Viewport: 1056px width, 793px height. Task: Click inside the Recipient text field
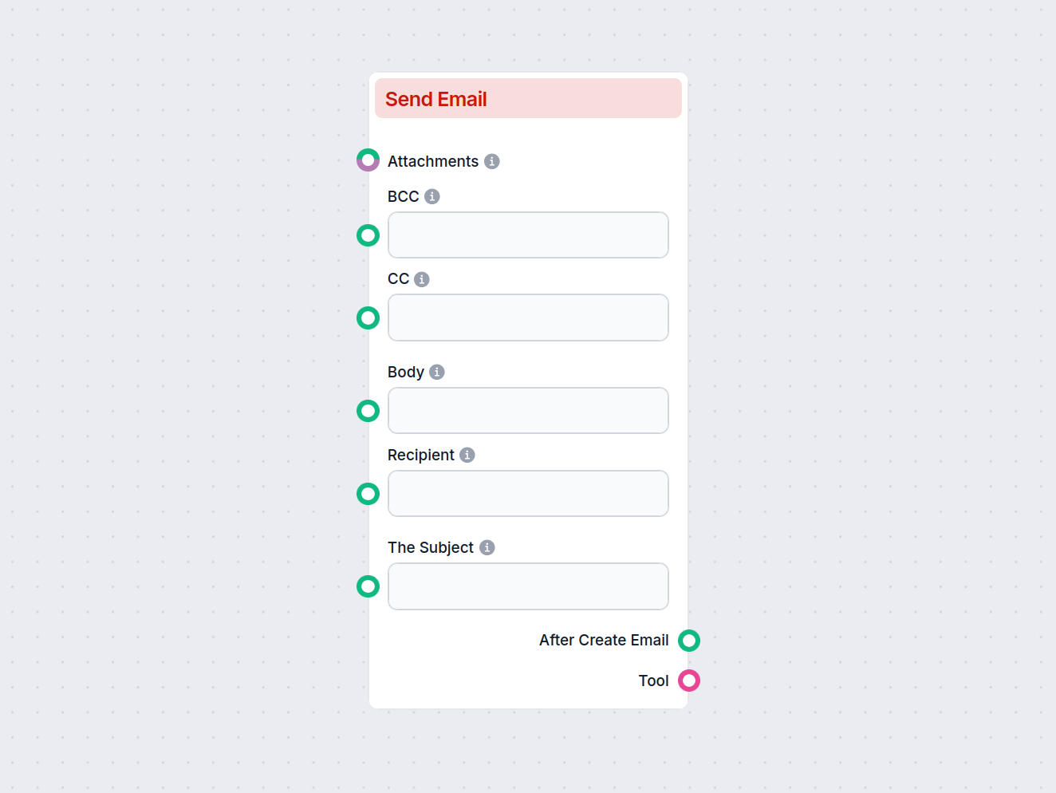528,493
